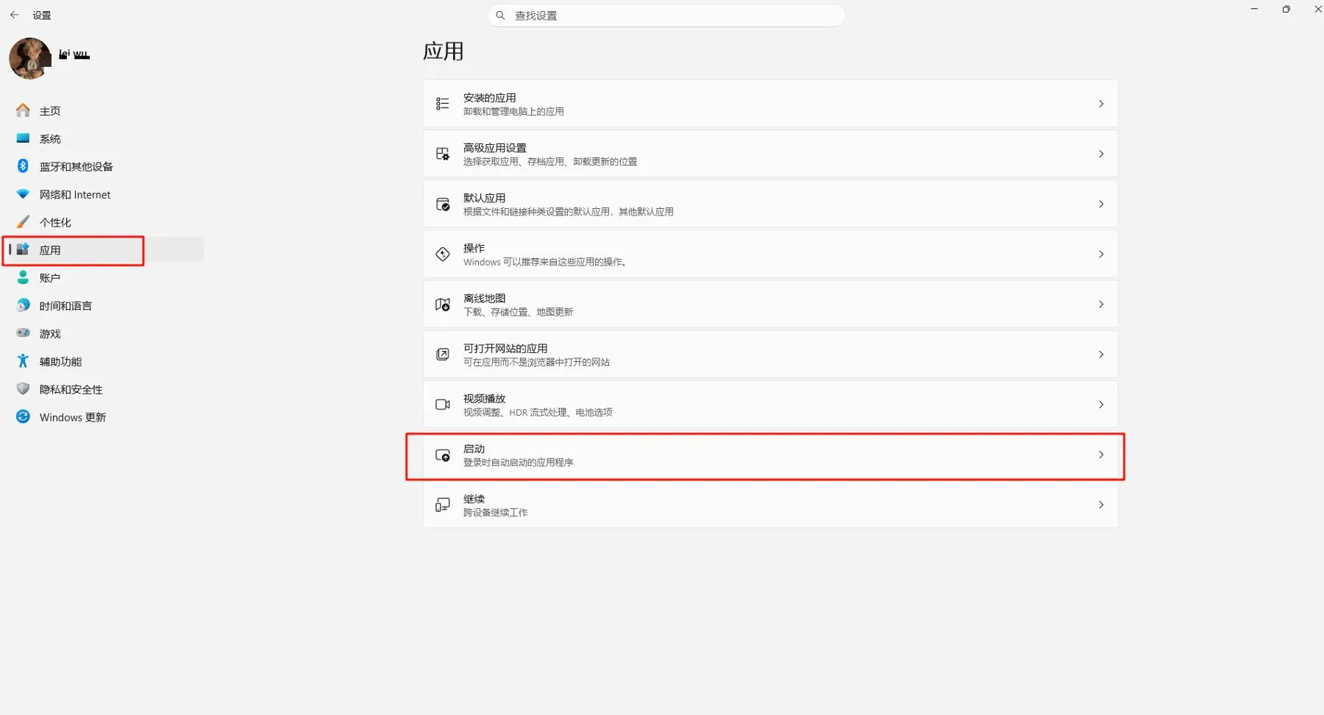This screenshot has width=1324, height=715.
Task: Click the Bluetooth icon in sidebar
Action: coord(24,166)
